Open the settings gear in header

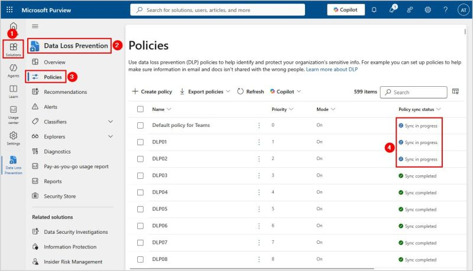(x=427, y=9)
